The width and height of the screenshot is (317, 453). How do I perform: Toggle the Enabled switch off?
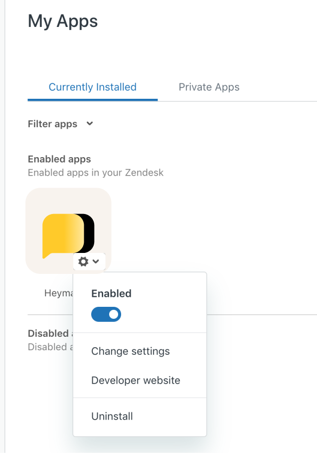pyautogui.click(x=106, y=314)
